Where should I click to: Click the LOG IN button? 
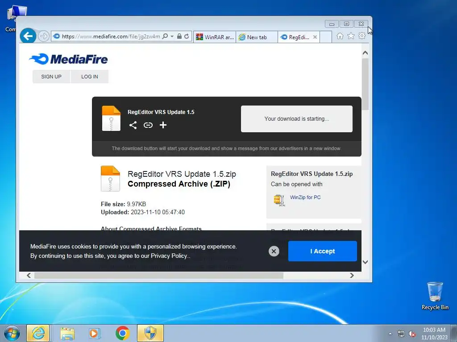click(89, 77)
